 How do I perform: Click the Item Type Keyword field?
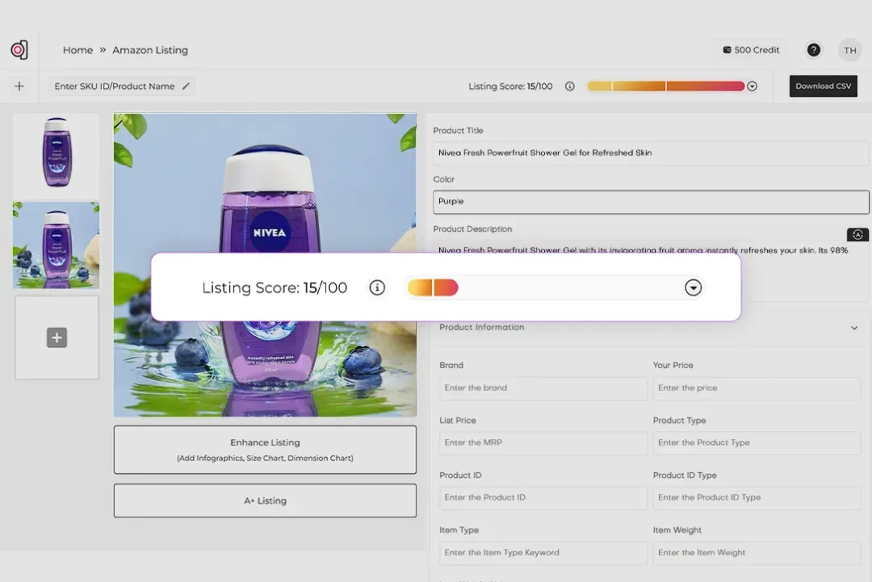[543, 553]
